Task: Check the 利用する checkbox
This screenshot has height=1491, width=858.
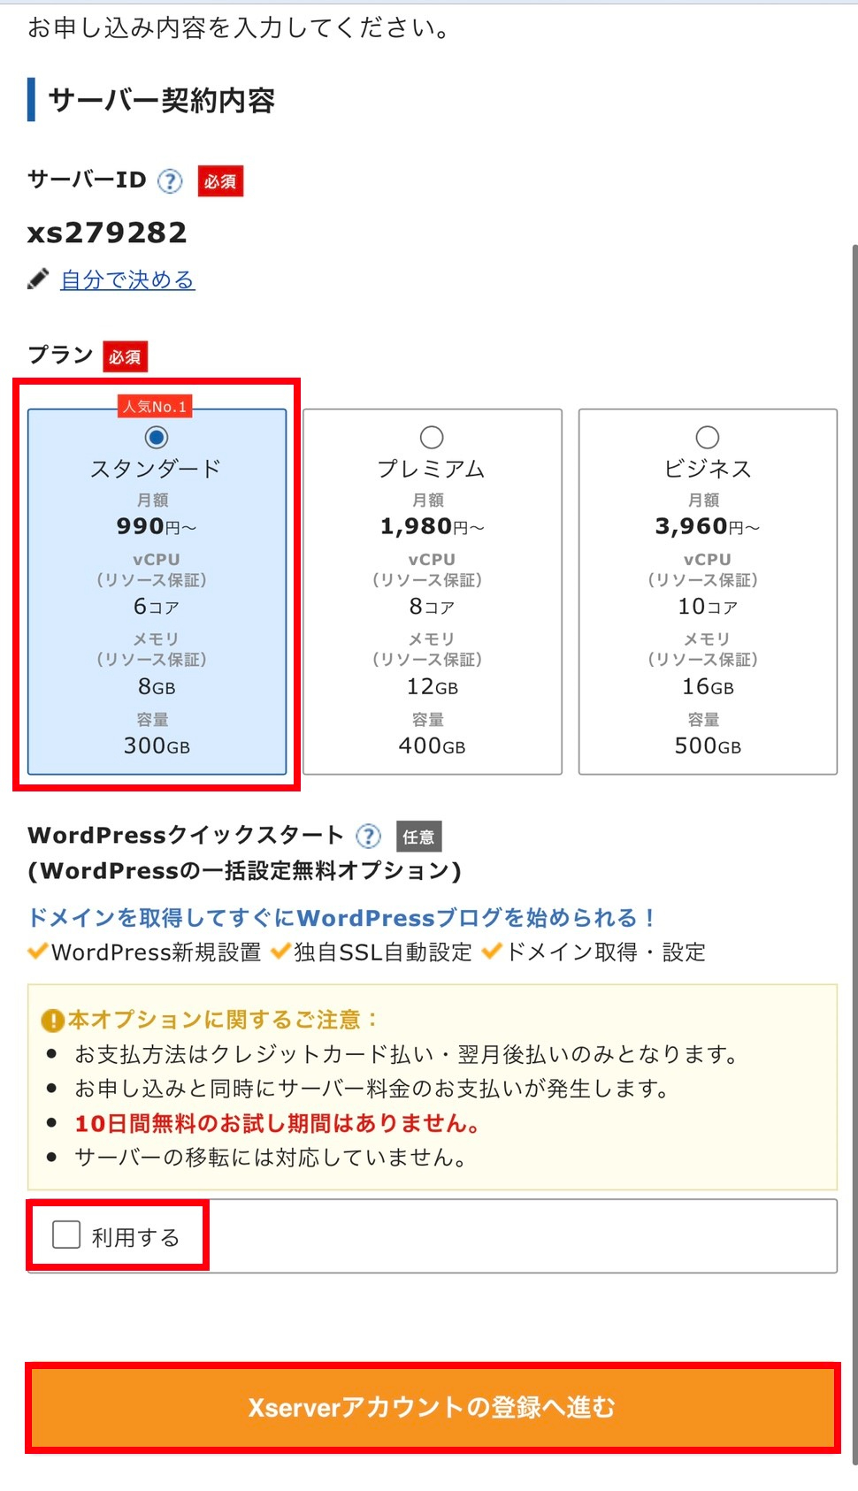Action: (x=66, y=1235)
